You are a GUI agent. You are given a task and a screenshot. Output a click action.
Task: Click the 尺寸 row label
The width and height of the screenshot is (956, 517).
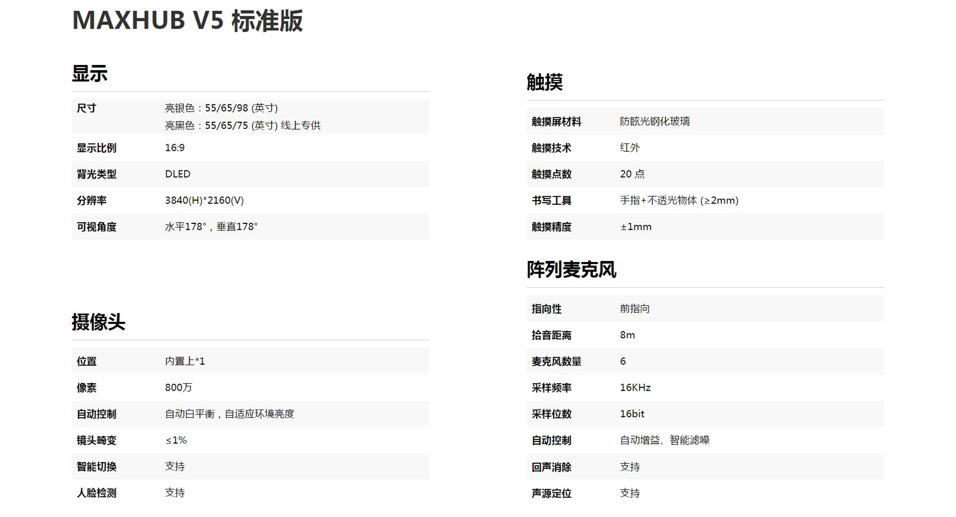point(87,108)
